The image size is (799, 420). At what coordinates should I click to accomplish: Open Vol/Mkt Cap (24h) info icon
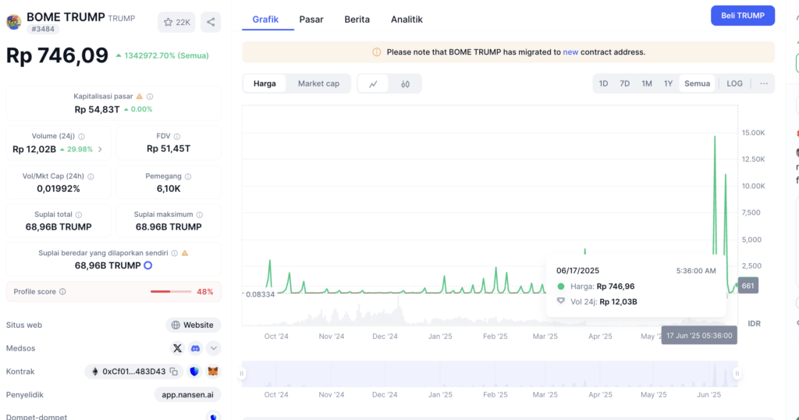point(91,176)
